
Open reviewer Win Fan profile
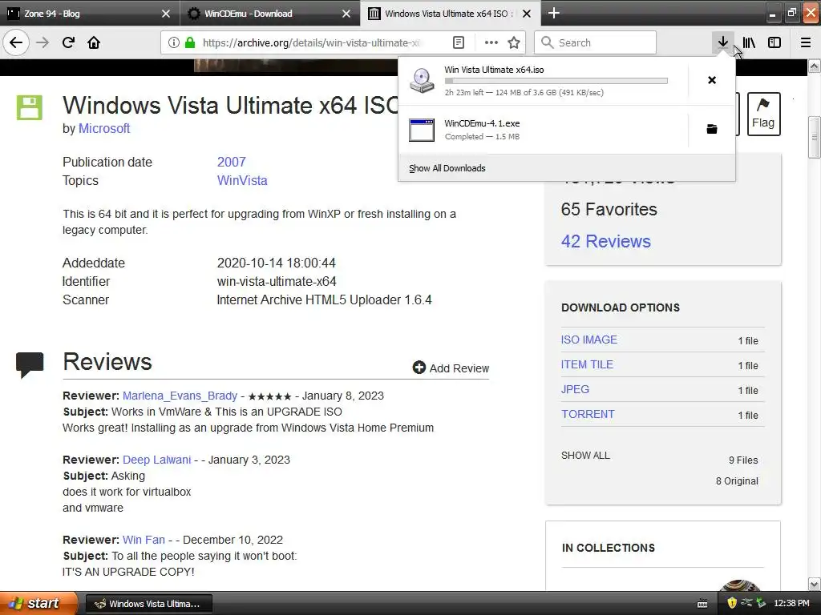(144, 540)
